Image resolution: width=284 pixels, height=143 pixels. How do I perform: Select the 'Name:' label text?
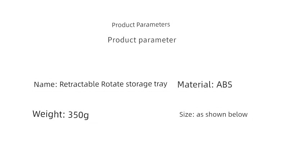tap(46, 84)
